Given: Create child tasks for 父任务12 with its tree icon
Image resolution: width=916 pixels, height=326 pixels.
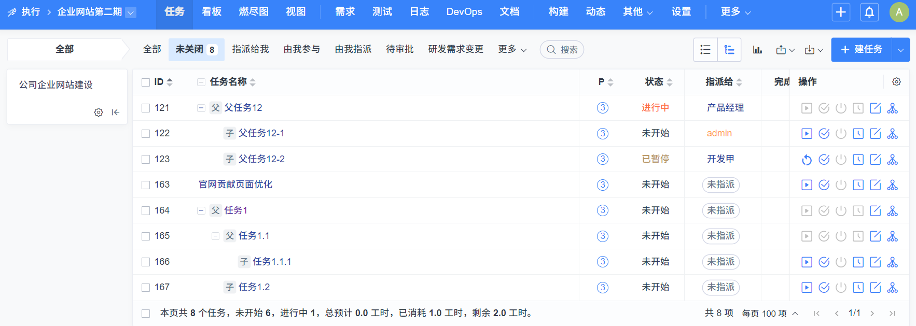Looking at the screenshot, I should coord(892,108).
